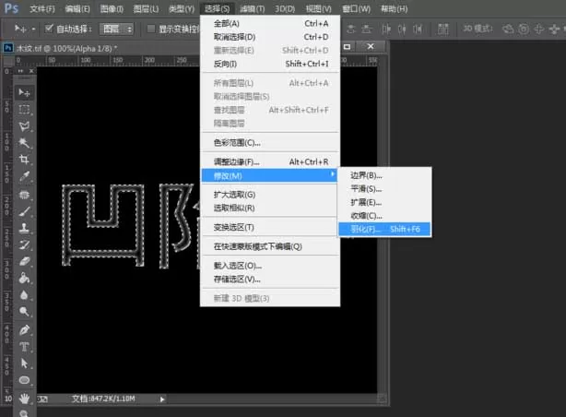The height and width of the screenshot is (417, 566).
Task: Select the Horizontal Type tool
Action: pyautogui.click(x=24, y=347)
